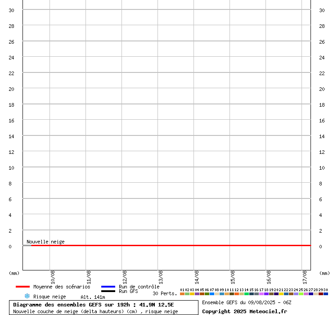333x315 pixels.
Task: Select perturbation 17 pink-violet swatch
Action: [x=261, y=294]
